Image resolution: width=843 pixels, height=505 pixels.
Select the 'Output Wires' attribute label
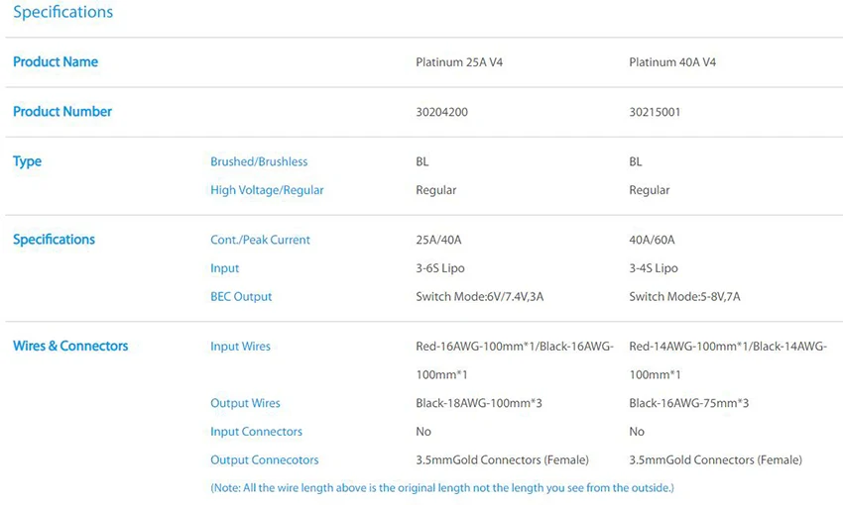[245, 403]
